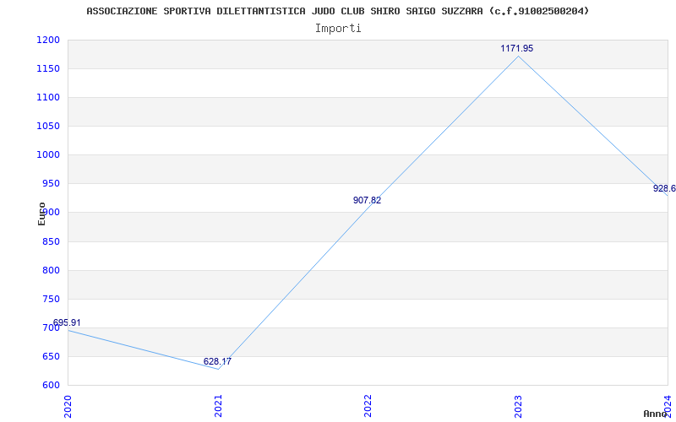The image size is (676, 422).
Task: Click the 1000 y-axis tick label
Action: (48, 155)
